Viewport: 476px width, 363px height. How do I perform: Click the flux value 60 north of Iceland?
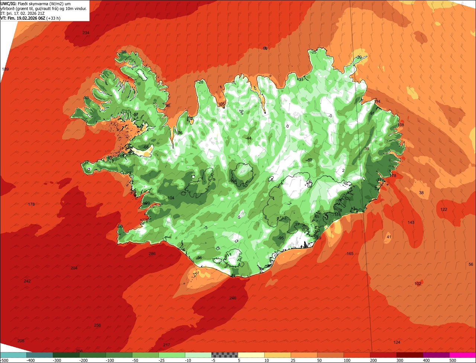(x=265, y=48)
